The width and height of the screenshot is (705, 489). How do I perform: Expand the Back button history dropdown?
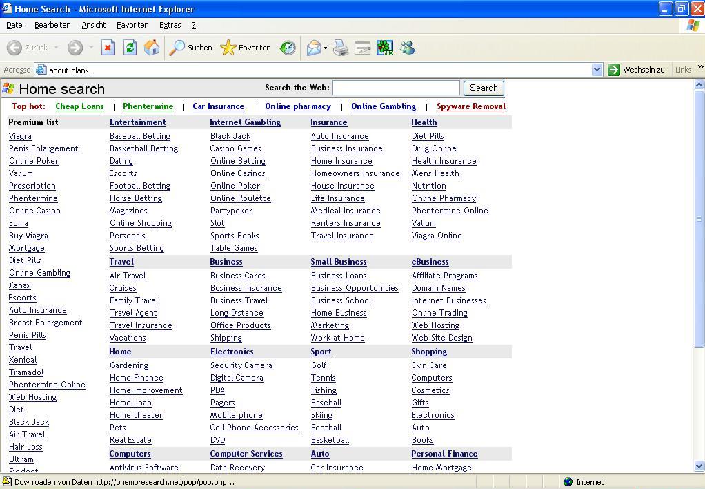coord(56,48)
